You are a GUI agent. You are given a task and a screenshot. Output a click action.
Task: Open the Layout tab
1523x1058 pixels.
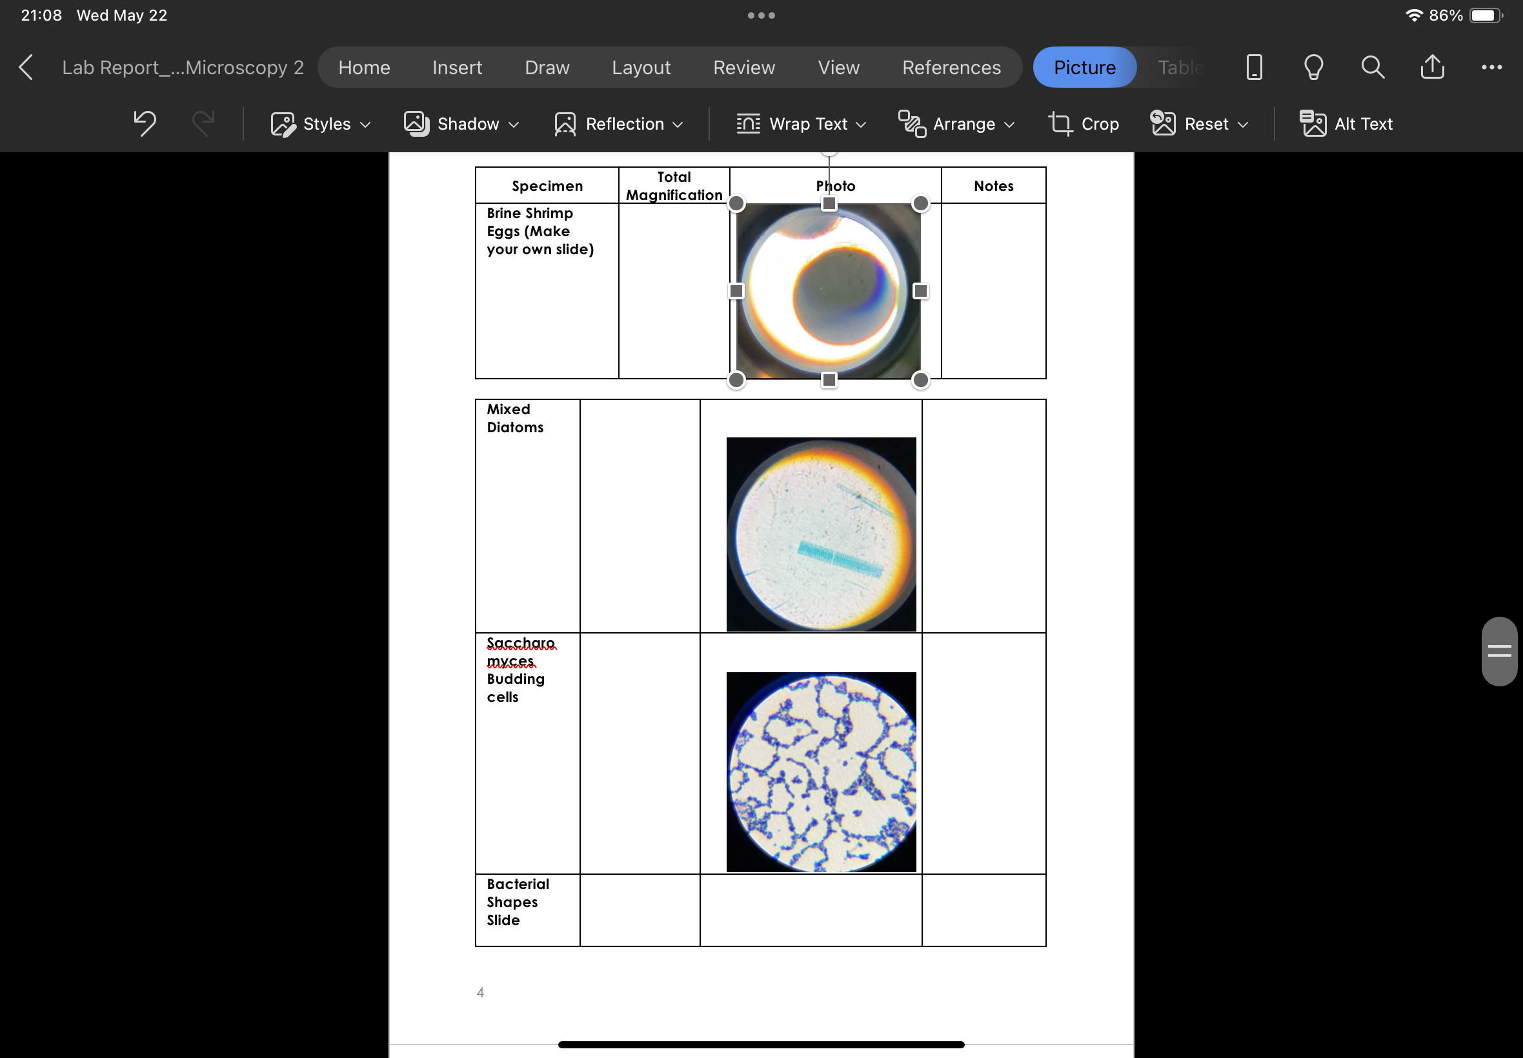tap(641, 68)
